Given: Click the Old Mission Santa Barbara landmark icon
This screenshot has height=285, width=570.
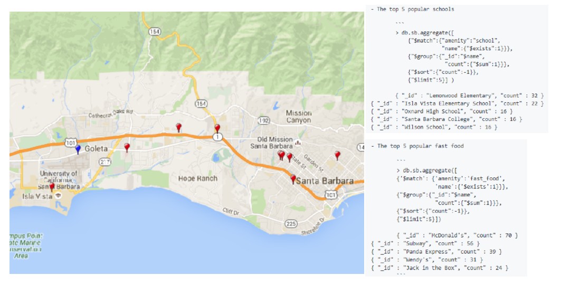Looking at the screenshot, I should tap(298, 142).
